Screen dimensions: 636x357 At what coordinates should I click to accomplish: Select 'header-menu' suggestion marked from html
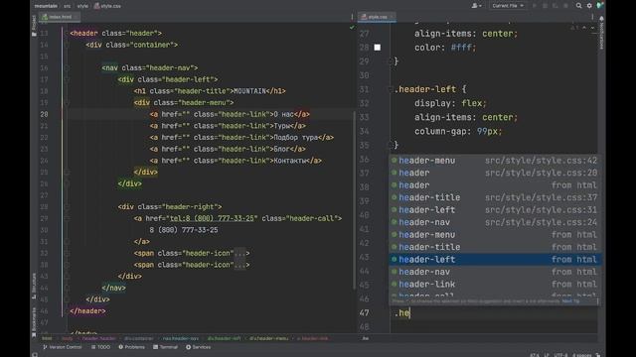494,235
